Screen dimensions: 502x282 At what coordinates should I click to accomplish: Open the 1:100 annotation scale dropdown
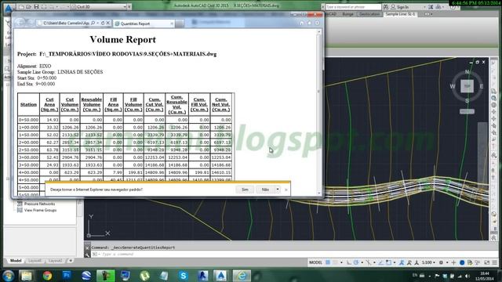428,262
